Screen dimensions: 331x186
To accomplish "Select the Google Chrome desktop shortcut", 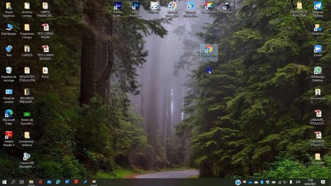I will tap(208, 53).
